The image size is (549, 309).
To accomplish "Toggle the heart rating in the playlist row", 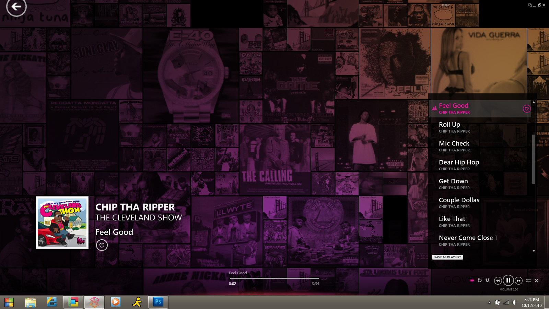I will (x=527, y=109).
